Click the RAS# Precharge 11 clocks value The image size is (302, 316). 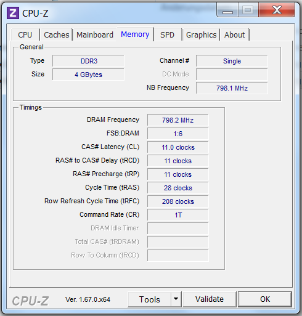pos(178,174)
